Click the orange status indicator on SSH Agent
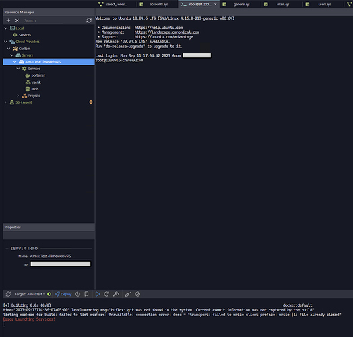 click(x=91, y=102)
